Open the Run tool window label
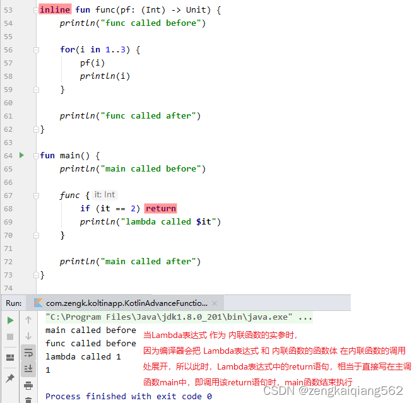412x403 pixels. [x=14, y=303]
